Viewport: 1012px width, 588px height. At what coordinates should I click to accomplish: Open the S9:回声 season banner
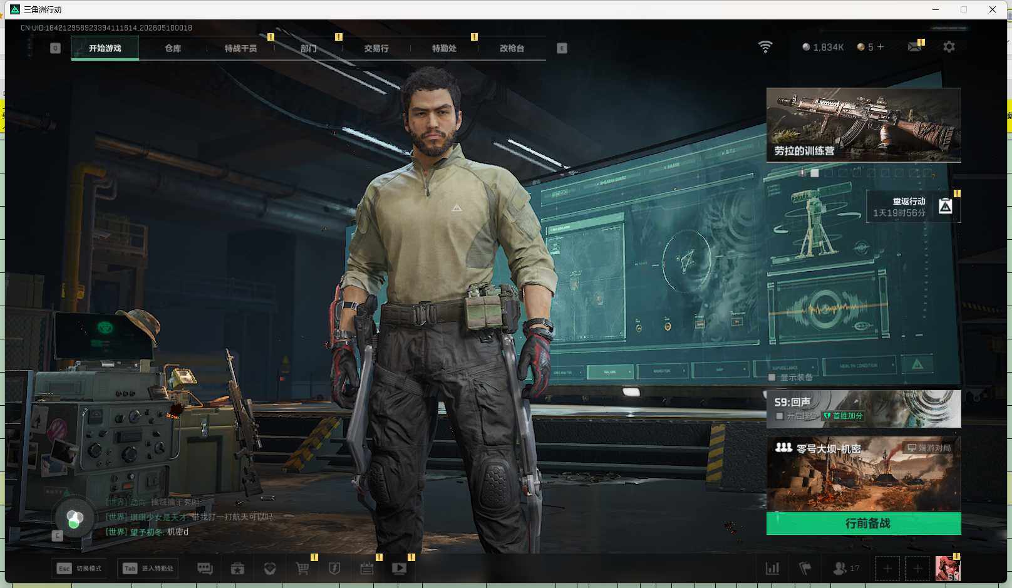[x=864, y=408]
